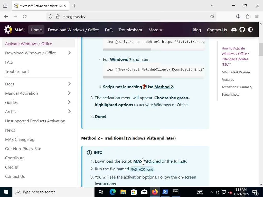This screenshot has height=197, width=263.
Task: Open the Firefox account icon
Action: (238, 16)
